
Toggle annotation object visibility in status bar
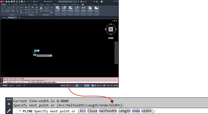(93, 85)
